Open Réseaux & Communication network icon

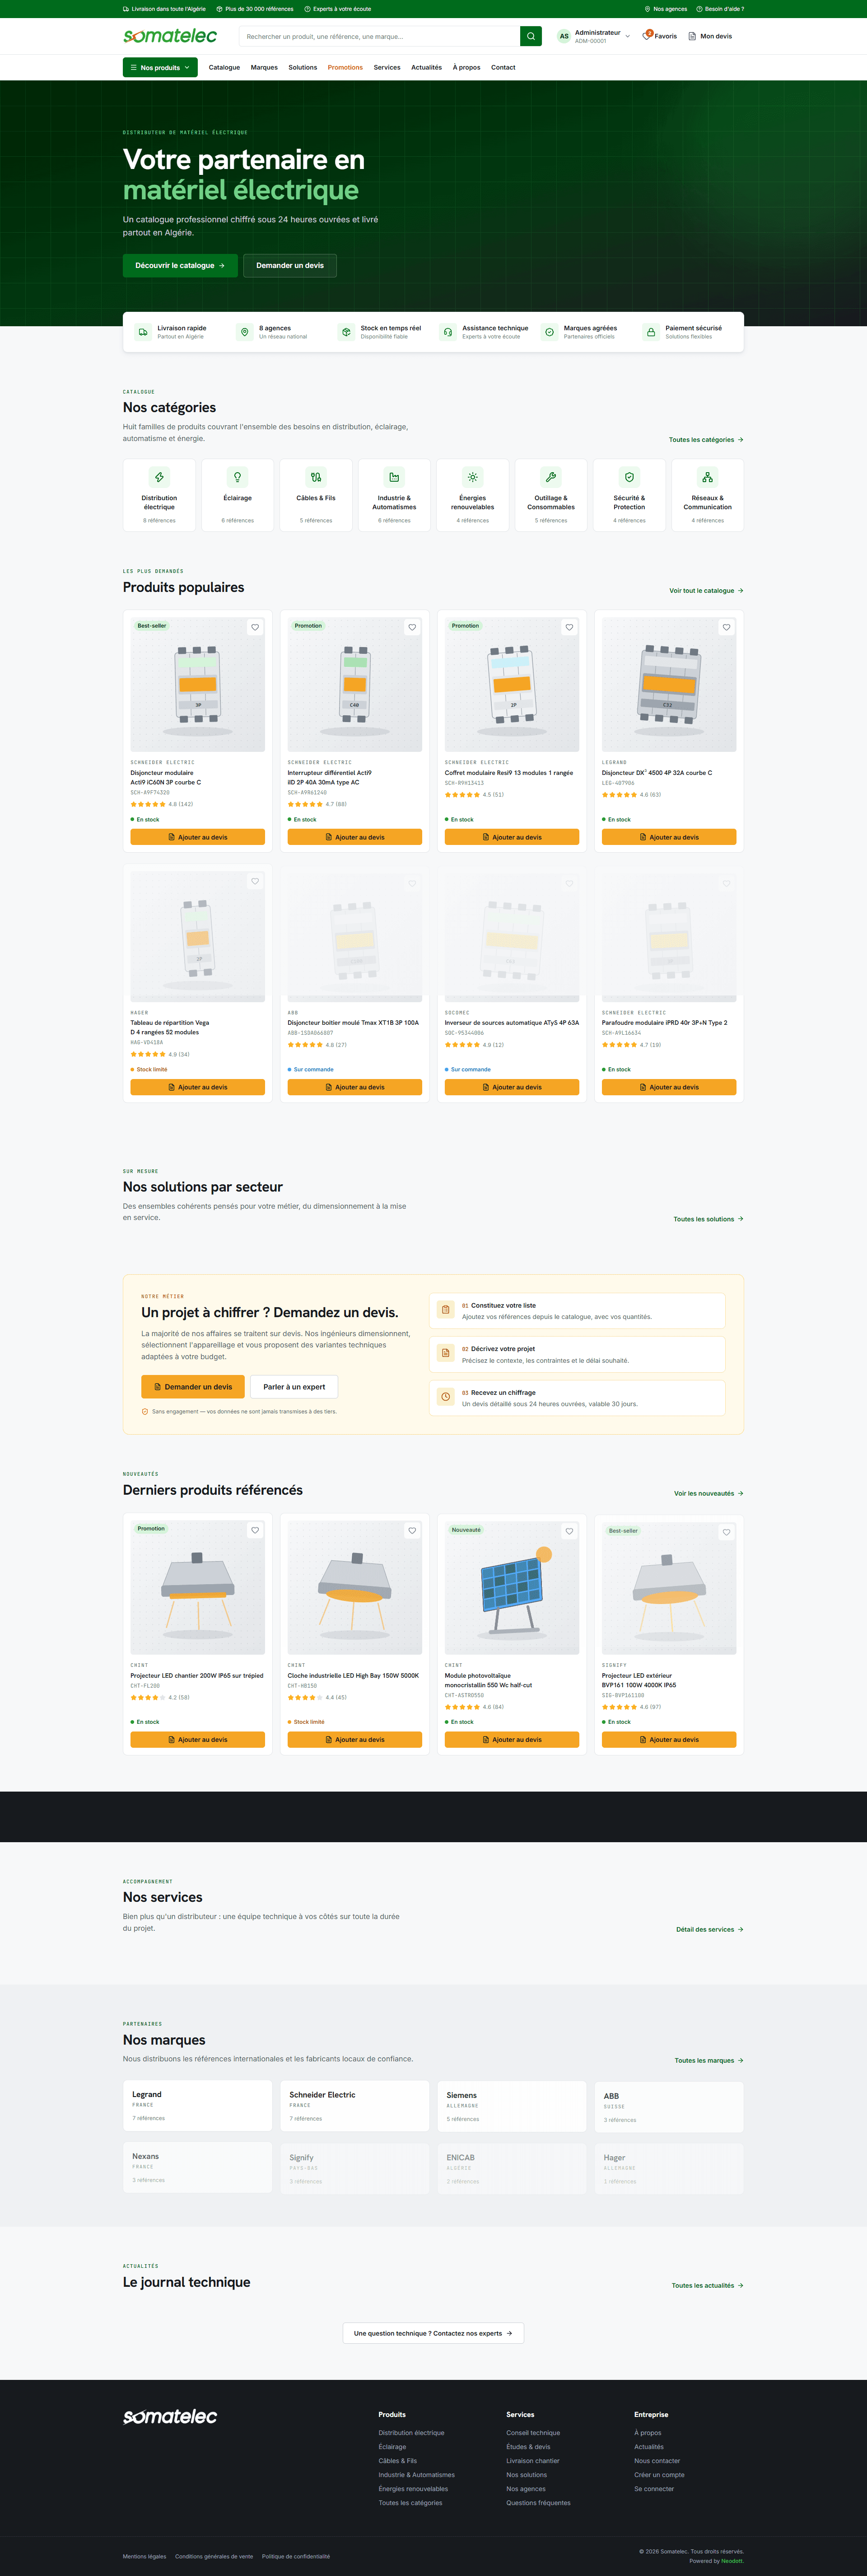707,477
